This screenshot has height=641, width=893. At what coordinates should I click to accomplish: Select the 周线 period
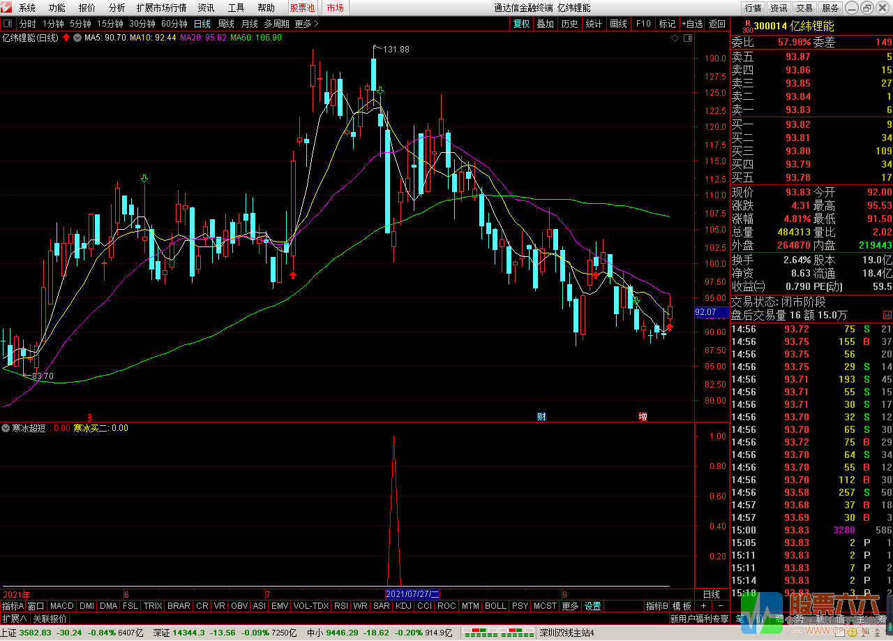click(226, 24)
